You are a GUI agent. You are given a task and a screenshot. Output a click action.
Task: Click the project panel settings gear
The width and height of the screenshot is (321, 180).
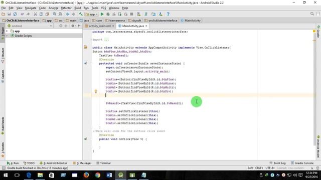(73, 26)
